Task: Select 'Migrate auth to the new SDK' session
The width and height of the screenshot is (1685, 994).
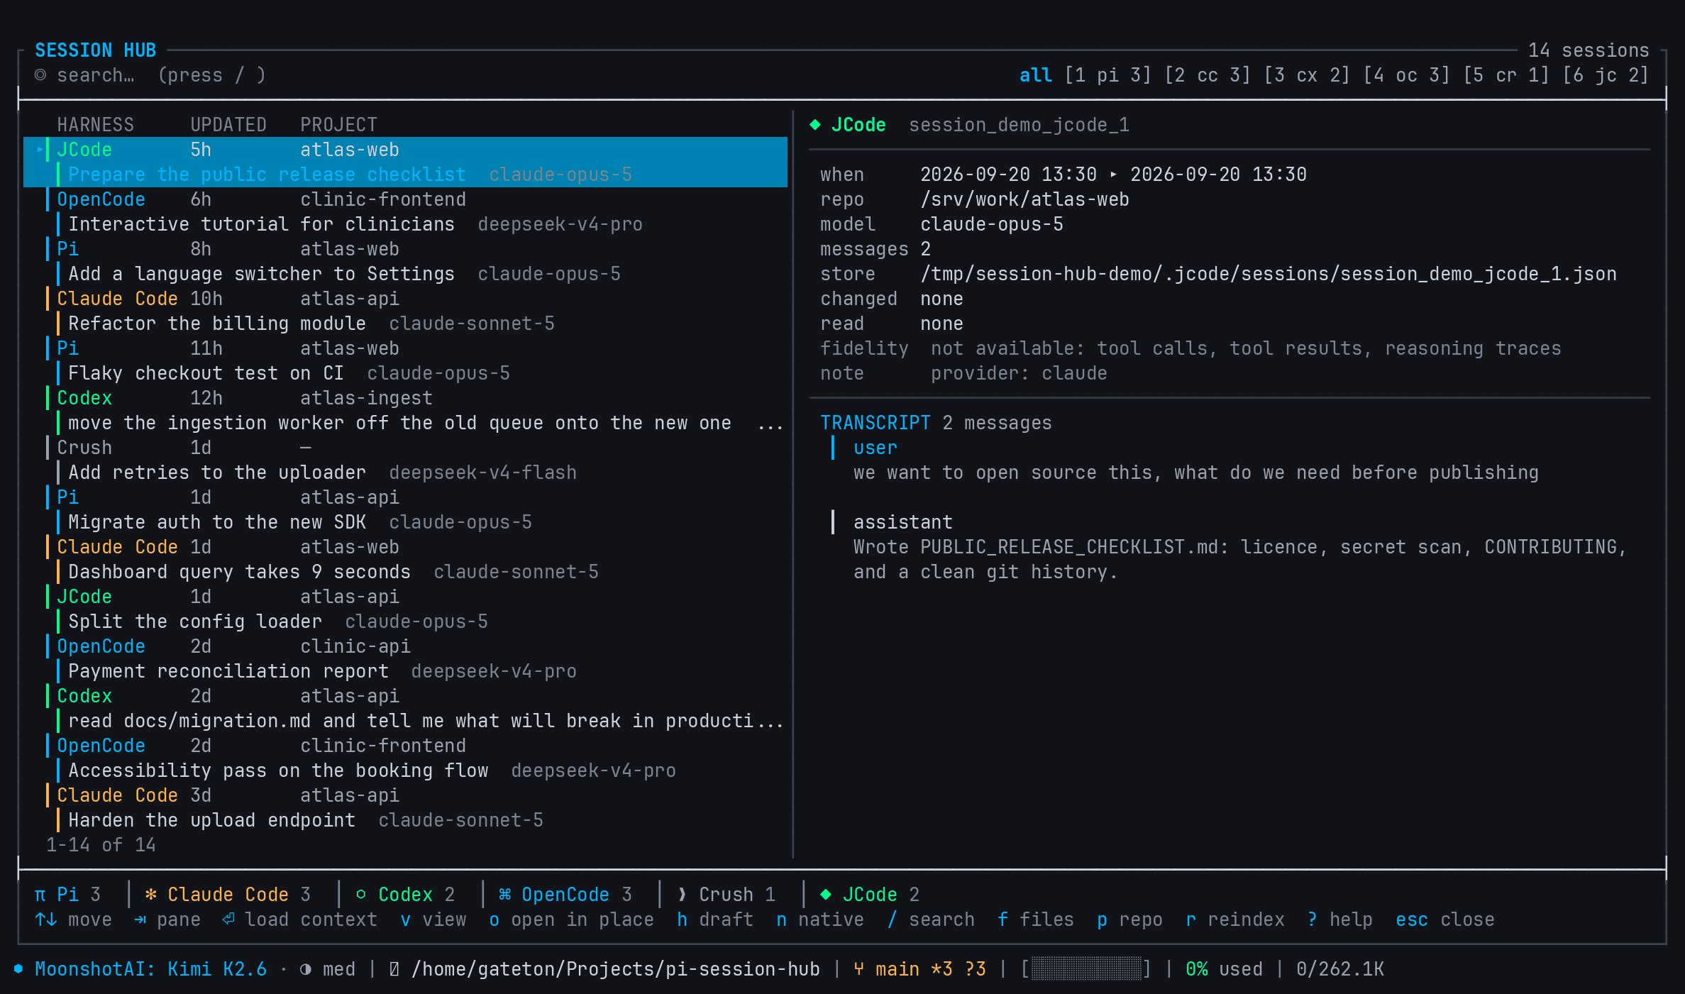Action: [x=406, y=510]
